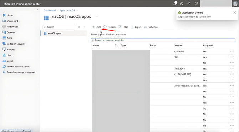Collapse the blade menu double chevron

click(x=84, y=27)
